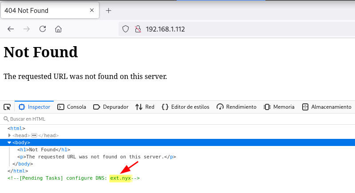355x193 pixels.
Task: Click the forward navigation arrow
Action: (27, 29)
